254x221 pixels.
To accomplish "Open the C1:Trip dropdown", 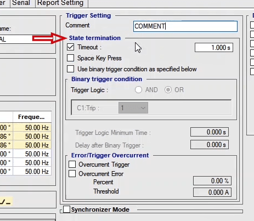I will click(133, 108).
